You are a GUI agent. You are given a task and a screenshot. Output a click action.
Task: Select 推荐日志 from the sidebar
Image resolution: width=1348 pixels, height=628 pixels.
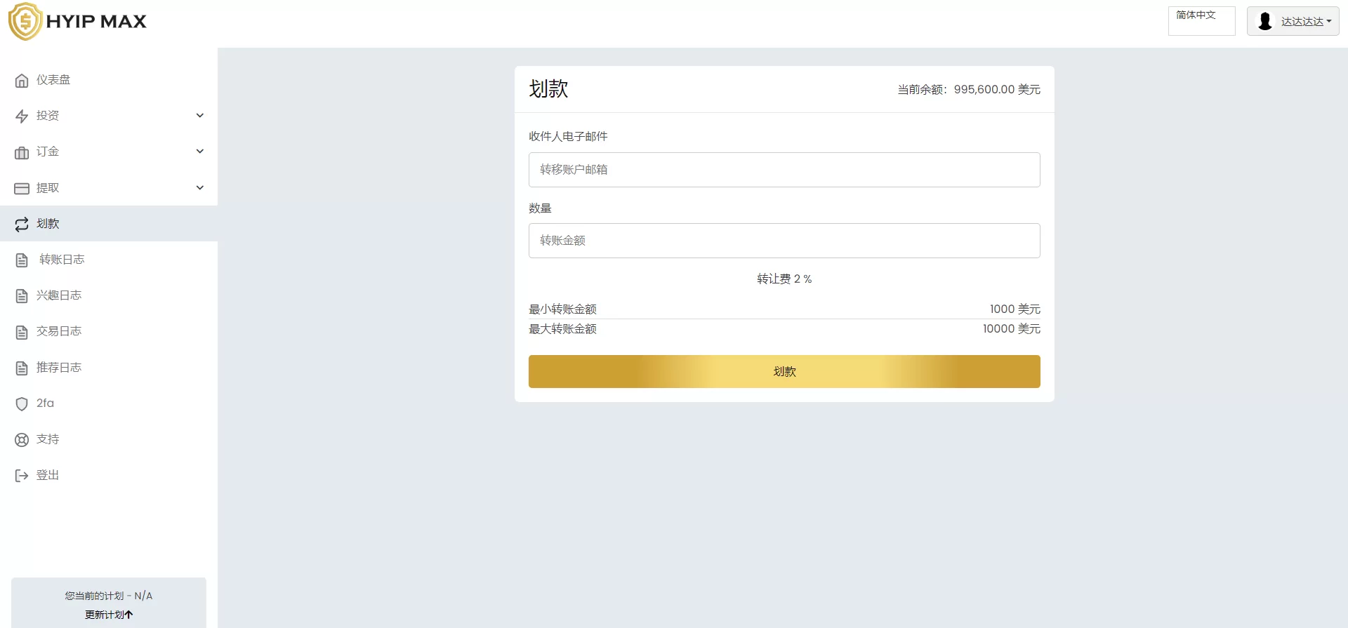pyautogui.click(x=59, y=368)
